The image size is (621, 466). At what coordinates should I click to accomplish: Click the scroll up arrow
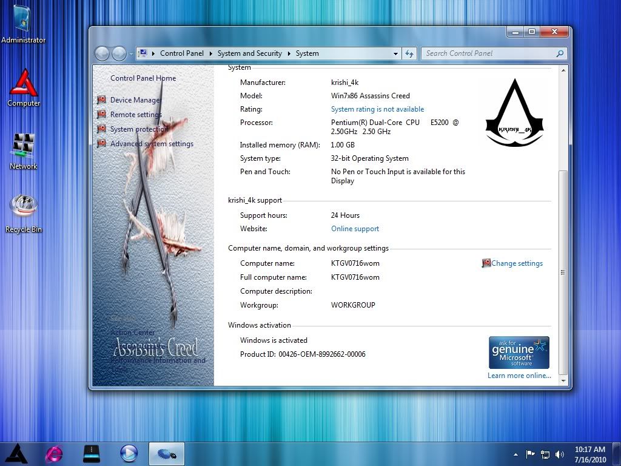pos(563,70)
